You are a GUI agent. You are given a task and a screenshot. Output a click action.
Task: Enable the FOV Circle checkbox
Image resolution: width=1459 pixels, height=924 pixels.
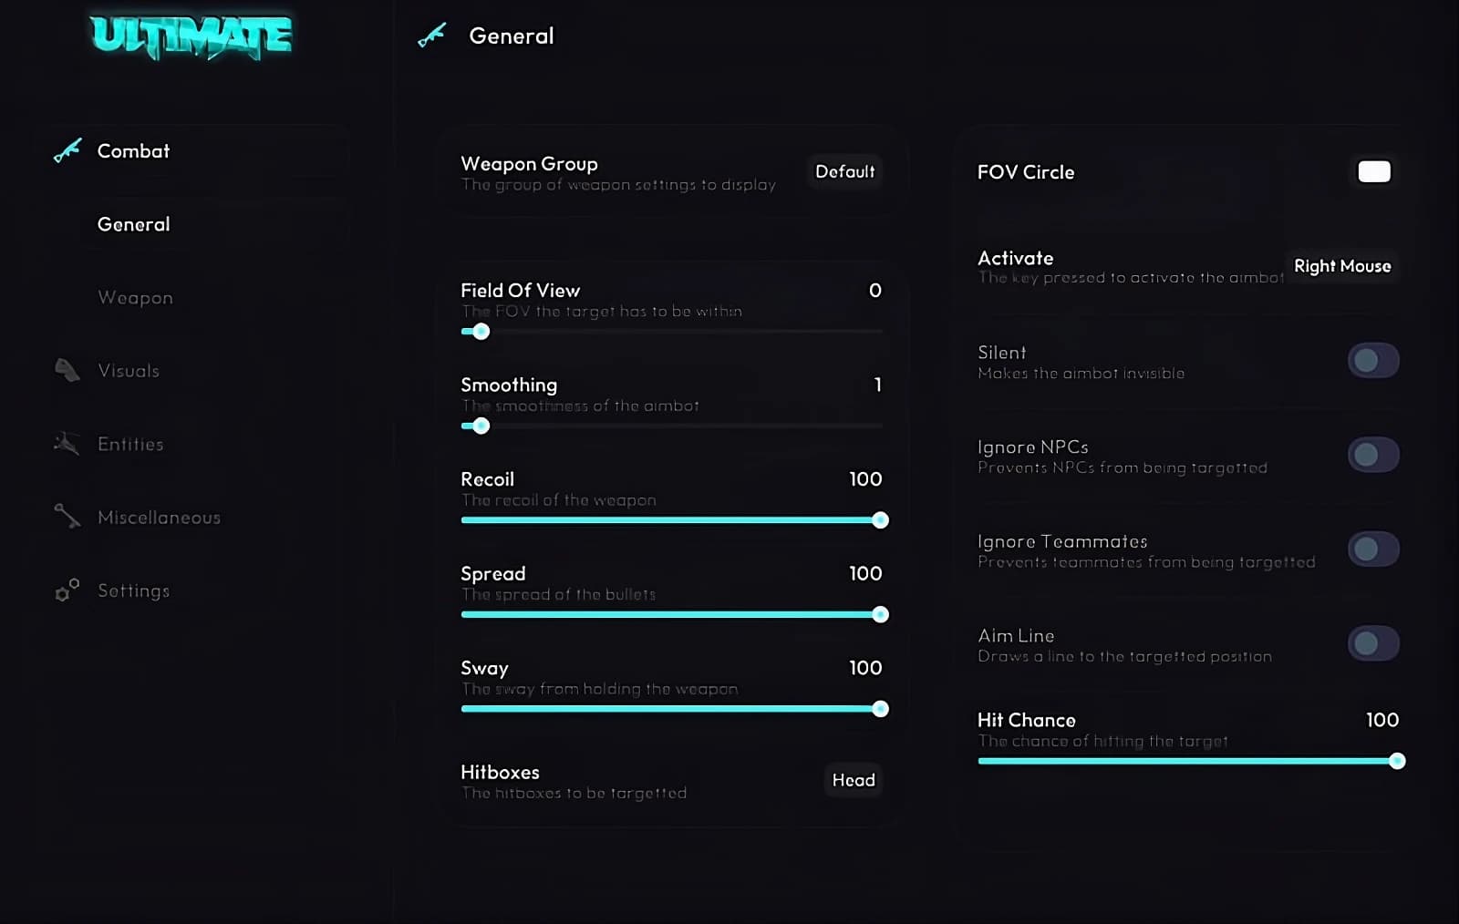pyautogui.click(x=1373, y=171)
